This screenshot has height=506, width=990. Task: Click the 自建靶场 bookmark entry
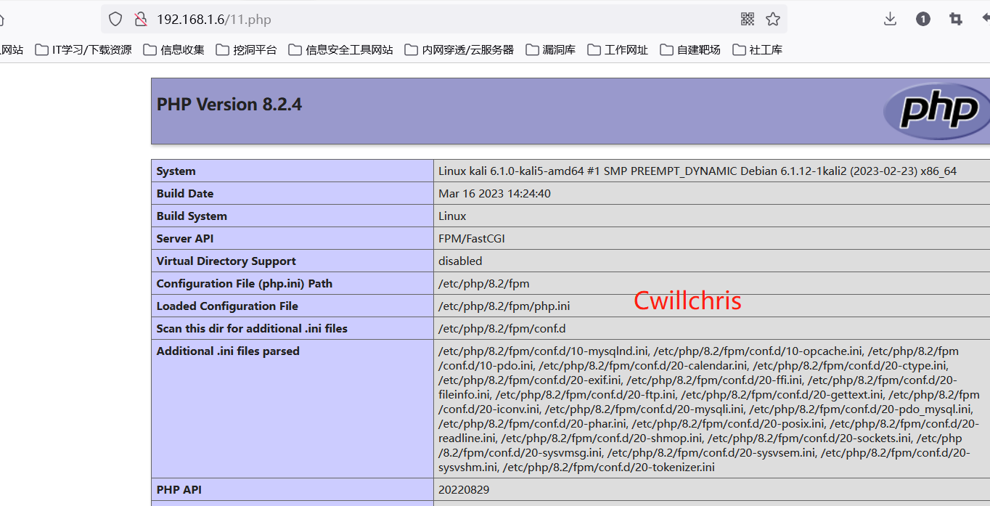(x=690, y=49)
